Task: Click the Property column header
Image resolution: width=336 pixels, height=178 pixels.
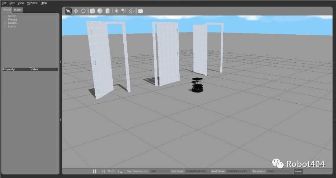Action: point(9,69)
